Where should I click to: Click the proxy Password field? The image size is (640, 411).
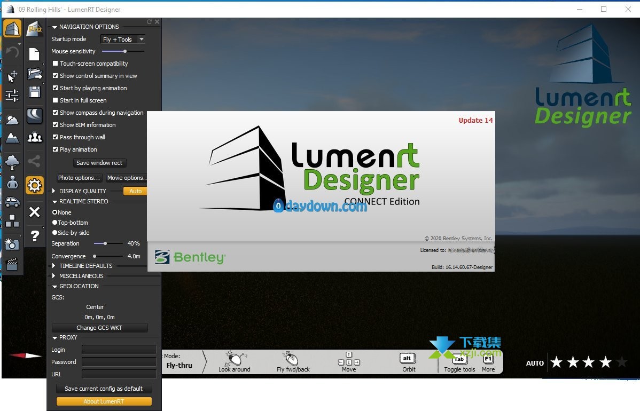click(119, 362)
